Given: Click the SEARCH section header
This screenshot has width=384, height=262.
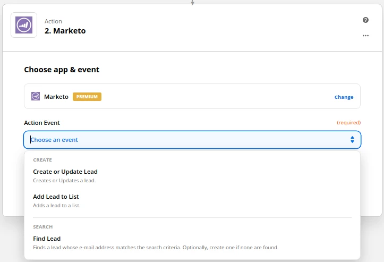Looking at the screenshot, I should pyautogui.click(x=43, y=227).
